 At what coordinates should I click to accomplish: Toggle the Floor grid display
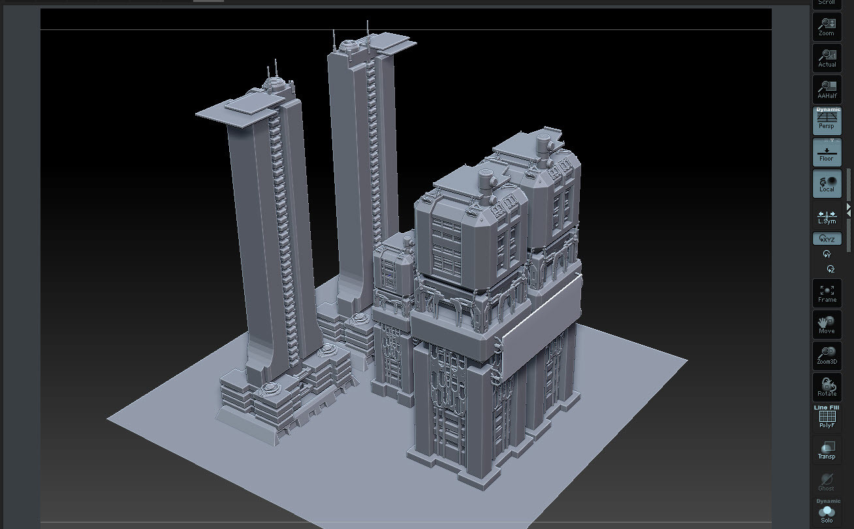tap(827, 152)
